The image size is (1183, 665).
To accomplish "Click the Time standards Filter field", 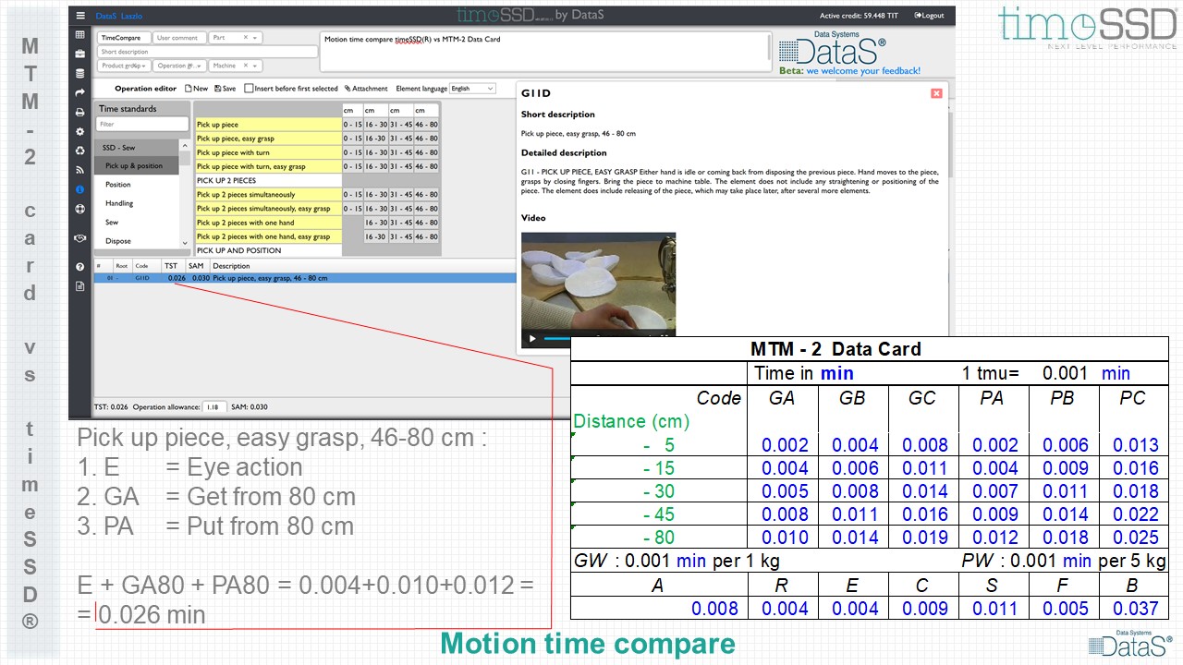I will pos(142,124).
